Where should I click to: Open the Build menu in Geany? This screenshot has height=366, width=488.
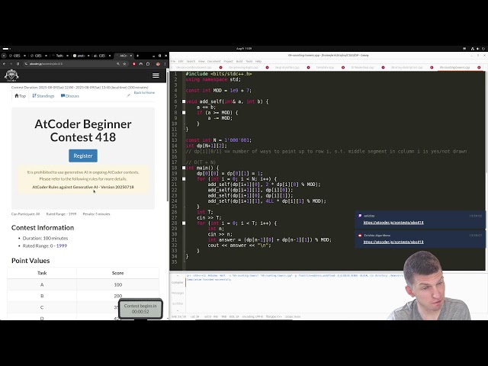[239, 61]
